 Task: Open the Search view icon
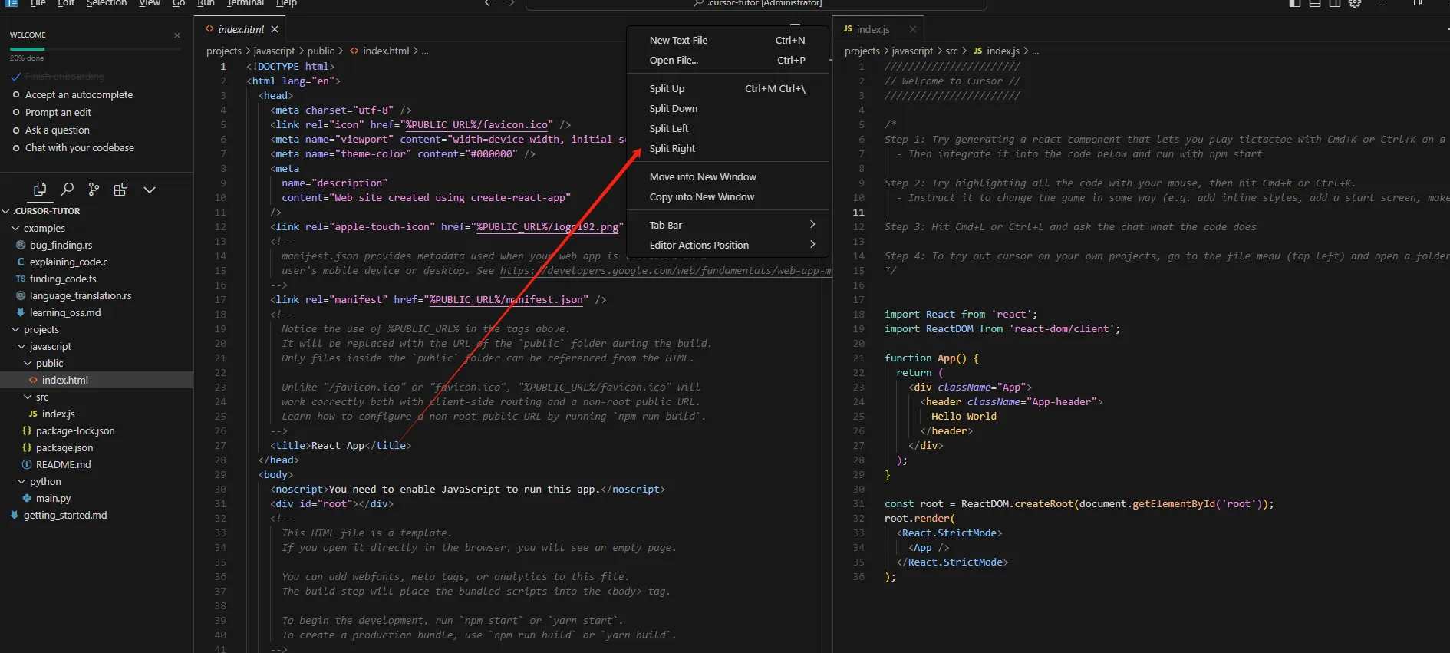(x=68, y=190)
